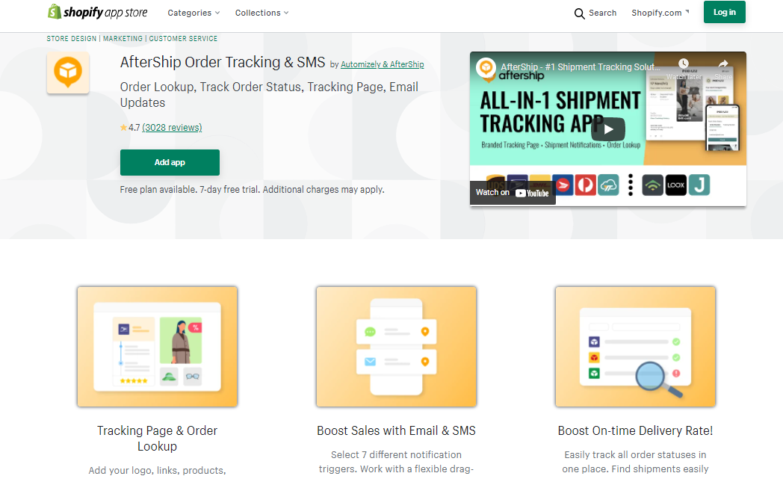The height and width of the screenshot is (479, 783).
Task: Click the LOOX icon in video
Action: 675,185
